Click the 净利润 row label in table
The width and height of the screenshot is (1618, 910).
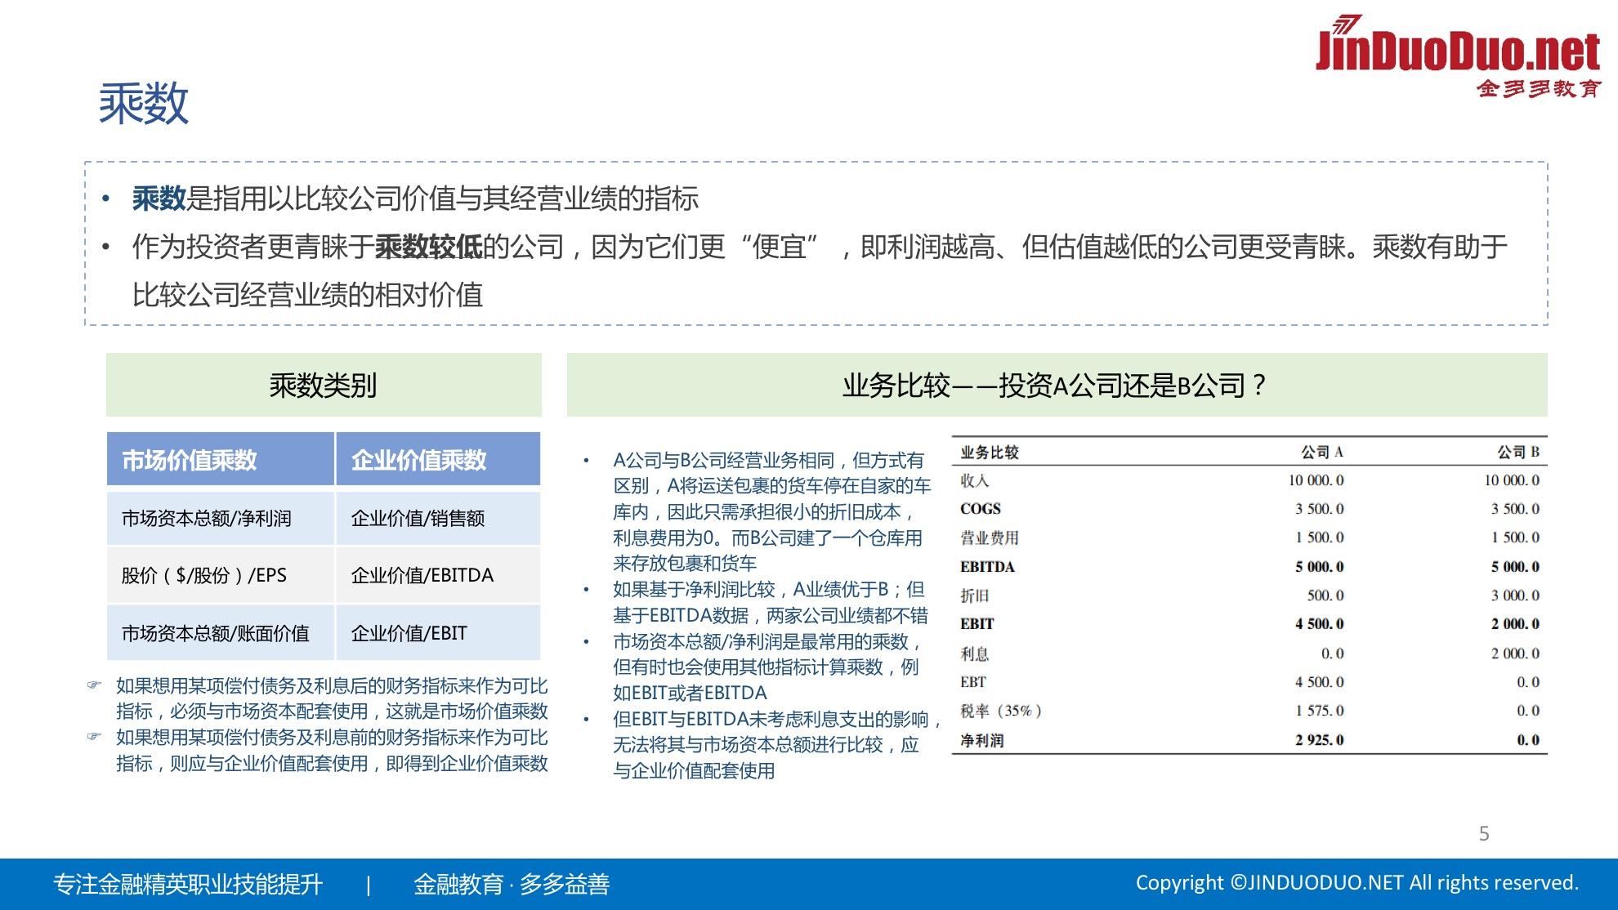click(981, 740)
